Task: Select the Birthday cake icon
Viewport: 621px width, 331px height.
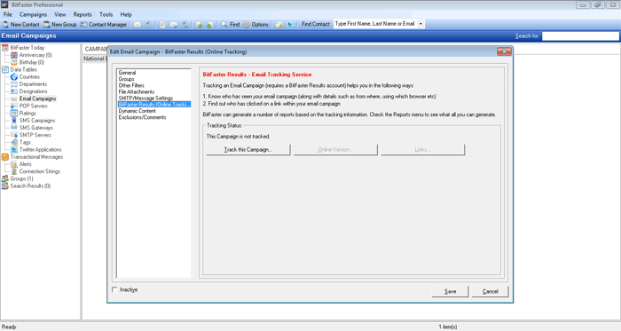Action: 14,62
